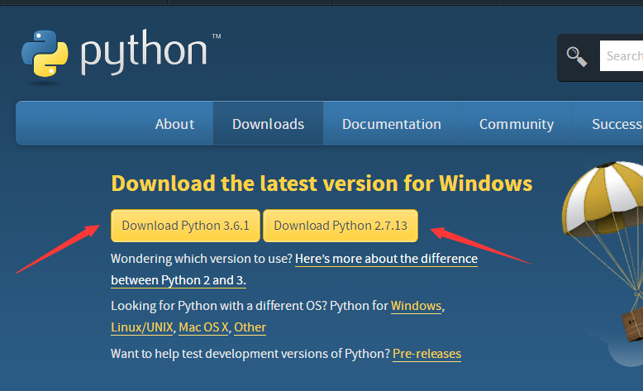The width and height of the screenshot is (643, 391).
Task: Focus the Search input field
Action: pos(623,56)
